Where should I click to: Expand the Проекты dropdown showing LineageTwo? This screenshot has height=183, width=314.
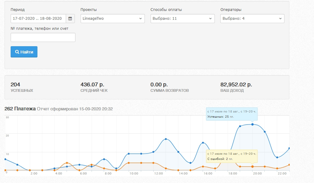[x=112, y=19]
